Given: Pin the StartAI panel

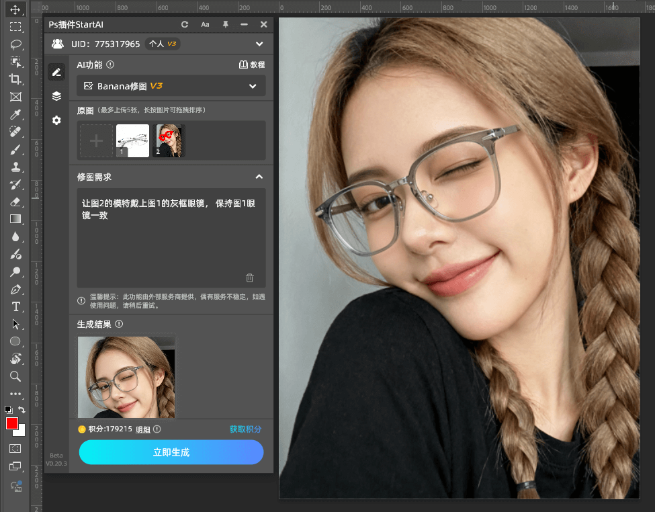Looking at the screenshot, I should [225, 24].
